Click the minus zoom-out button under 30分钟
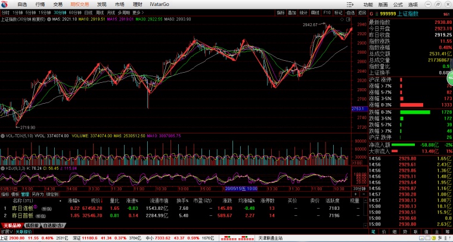Viewport: 453px width, 242px height. tap(364, 194)
